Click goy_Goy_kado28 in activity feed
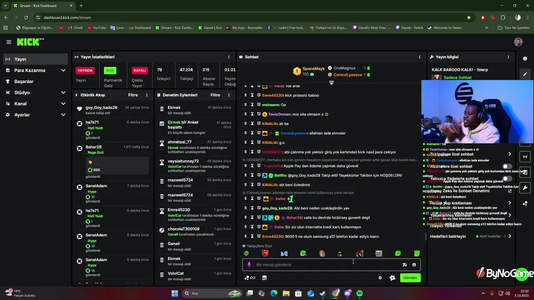This screenshot has width=534, height=300. [101, 107]
